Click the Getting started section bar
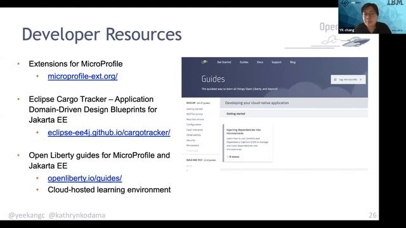Image resolution: width=406 pixels, height=228 pixels. 294,114
